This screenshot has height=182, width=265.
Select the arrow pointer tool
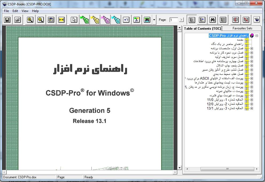click(74, 20)
